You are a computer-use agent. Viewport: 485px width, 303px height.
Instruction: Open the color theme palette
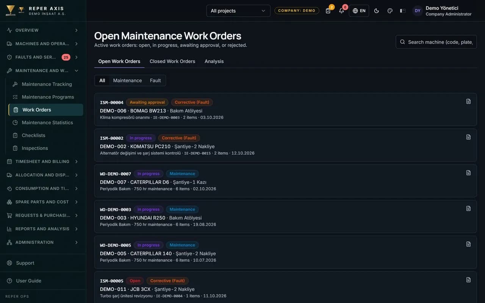tap(390, 11)
